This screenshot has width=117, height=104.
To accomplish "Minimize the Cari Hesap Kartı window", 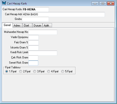I will point(95,3).
